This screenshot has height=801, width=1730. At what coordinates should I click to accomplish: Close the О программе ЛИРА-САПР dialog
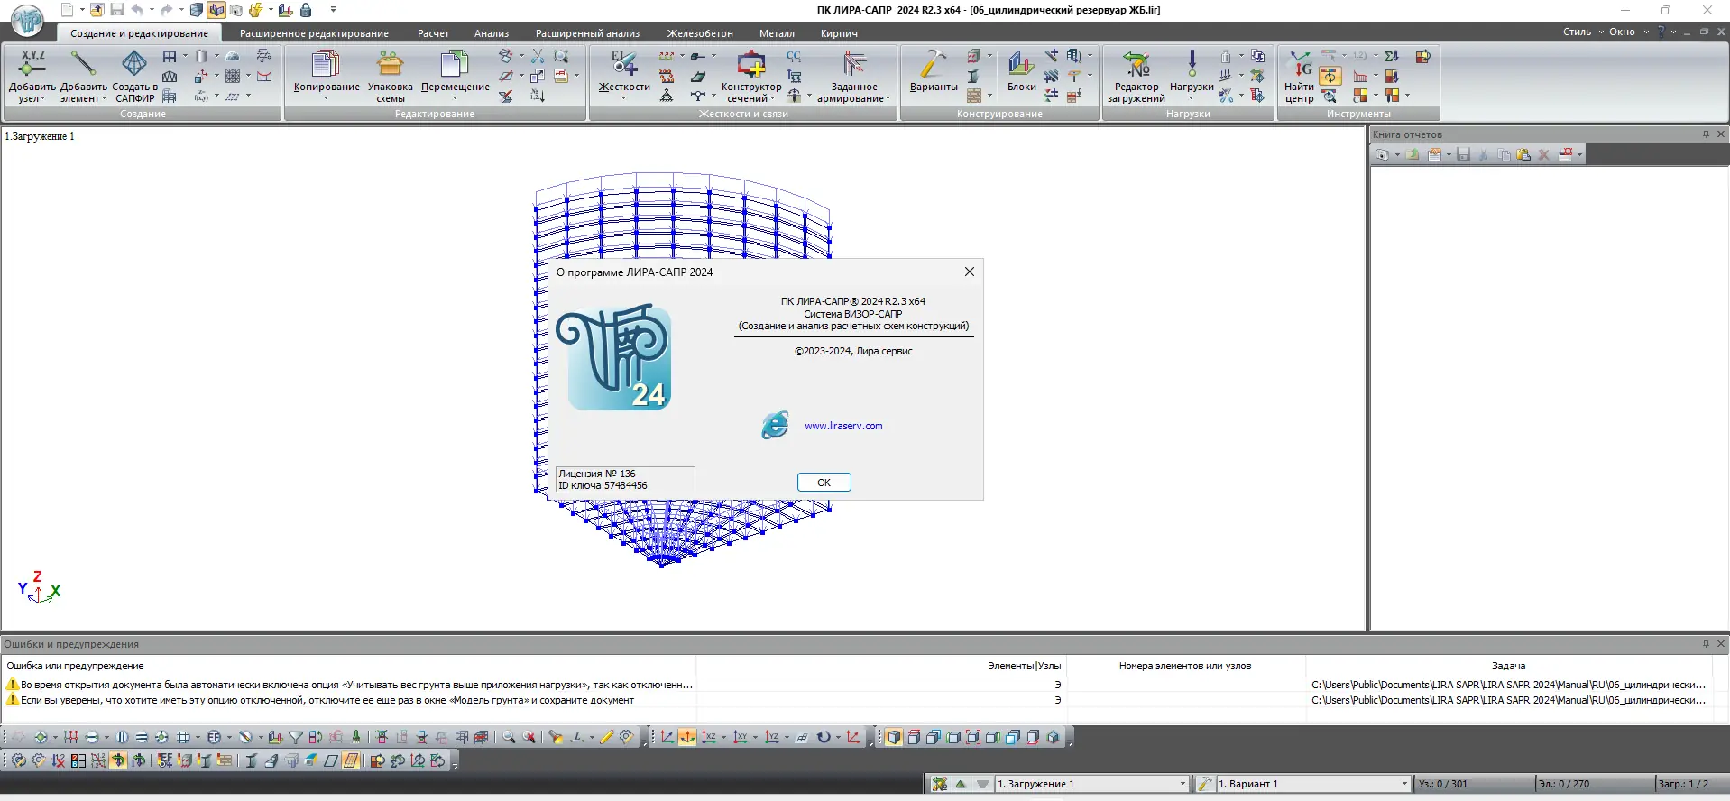pos(969,272)
